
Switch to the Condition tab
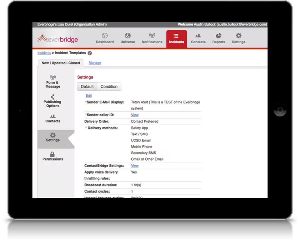(x=109, y=86)
